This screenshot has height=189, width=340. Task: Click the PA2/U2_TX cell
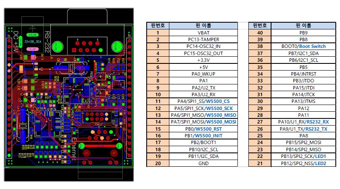[x=203, y=88]
